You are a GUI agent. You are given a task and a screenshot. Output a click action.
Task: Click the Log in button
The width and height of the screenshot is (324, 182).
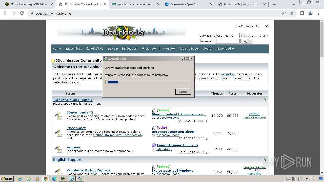(x=247, y=41)
